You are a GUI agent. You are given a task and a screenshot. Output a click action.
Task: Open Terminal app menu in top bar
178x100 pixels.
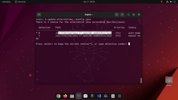[20, 2]
